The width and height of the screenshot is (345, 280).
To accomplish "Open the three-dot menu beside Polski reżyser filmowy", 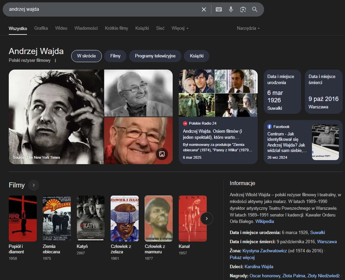I will click(x=55, y=60).
